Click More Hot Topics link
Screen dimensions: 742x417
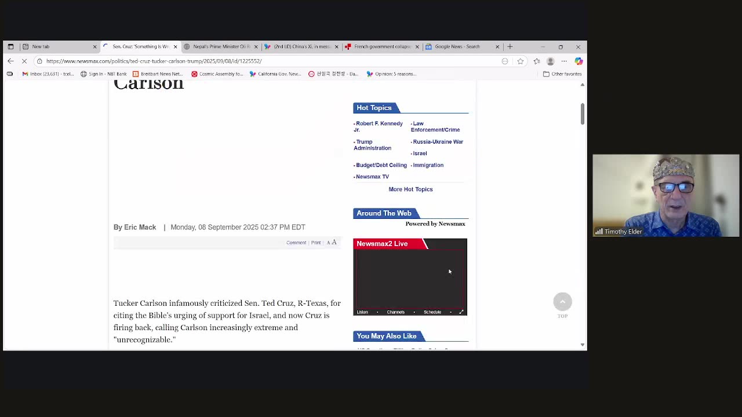[x=410, y=189]
